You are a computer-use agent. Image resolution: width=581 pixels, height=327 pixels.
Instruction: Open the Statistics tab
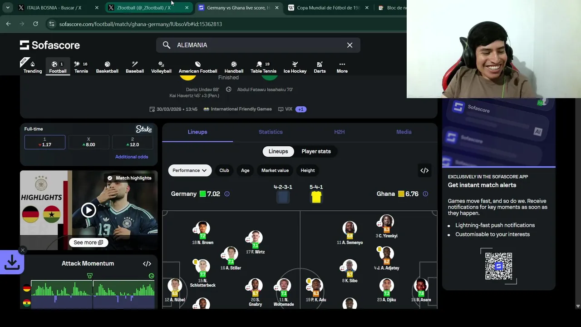tap(271, 132)
